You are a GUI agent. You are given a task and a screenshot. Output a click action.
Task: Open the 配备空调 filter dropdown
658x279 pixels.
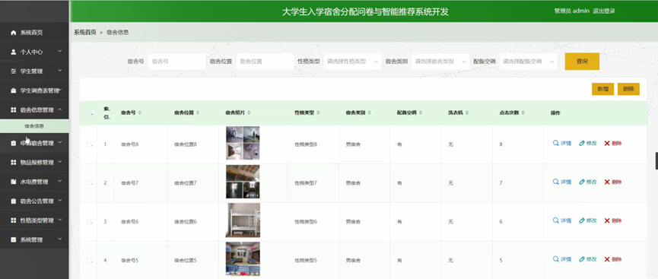pyautogui.click(x=529, y=62)
